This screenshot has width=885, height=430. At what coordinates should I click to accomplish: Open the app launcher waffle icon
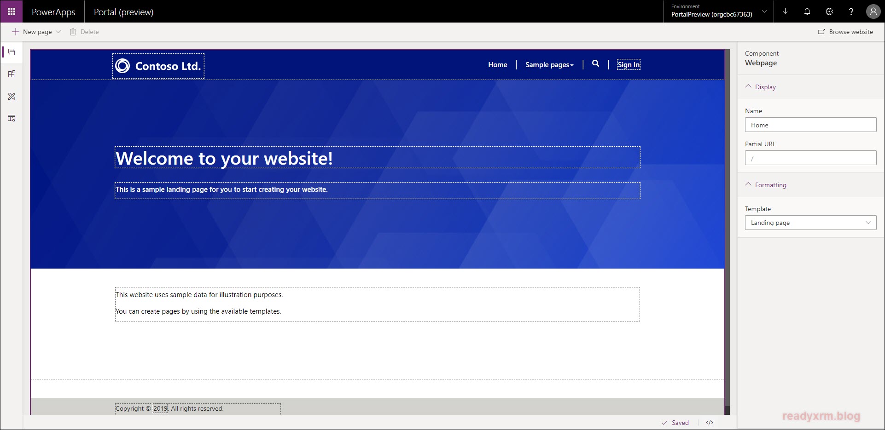pos(11,11)
